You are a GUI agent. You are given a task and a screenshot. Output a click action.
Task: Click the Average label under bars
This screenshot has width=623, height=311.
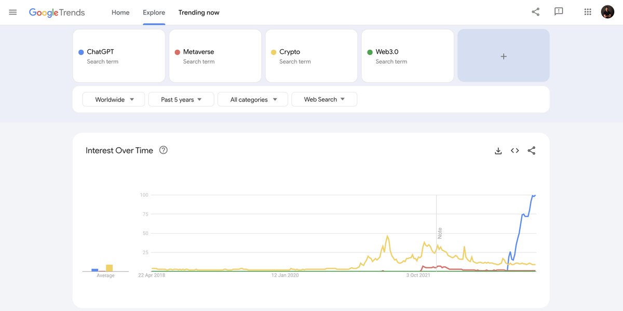click(105, 275)
